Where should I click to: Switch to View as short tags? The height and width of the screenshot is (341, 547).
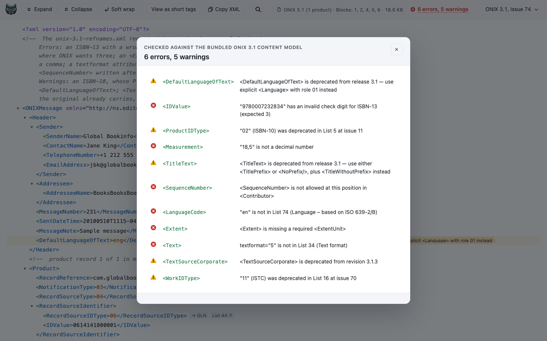(174, 9)
